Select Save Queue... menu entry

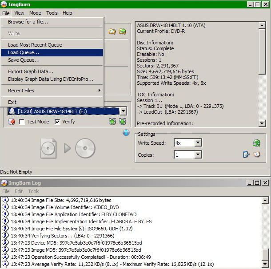[52, 60]
